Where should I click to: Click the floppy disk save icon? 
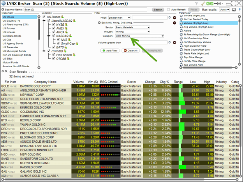[x=234, y=10]
